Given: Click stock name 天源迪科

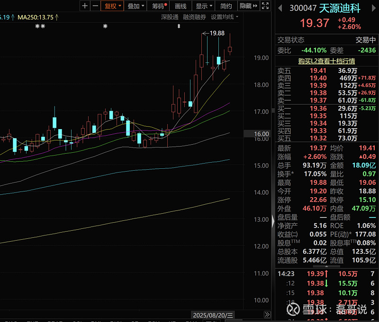Looking at the screenshot, I should point(340,8).
